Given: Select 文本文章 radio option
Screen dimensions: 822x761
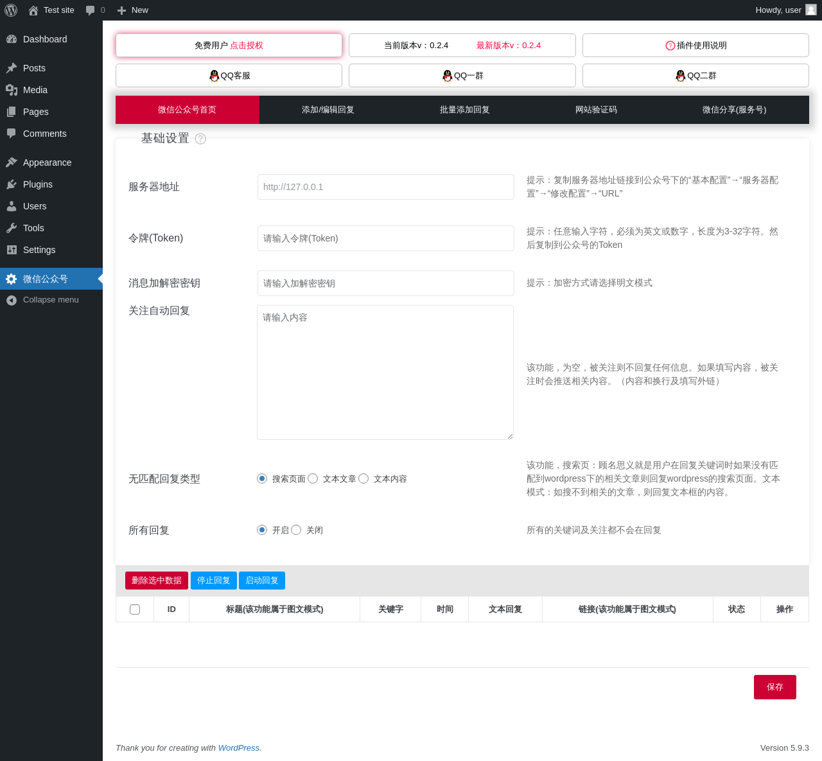Looking at the screenshot, I should click(313, 478).
